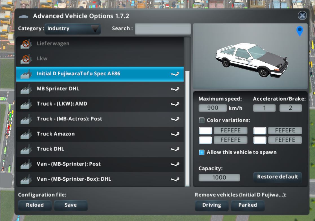Image resolution: width=315 pixels, height=221 pixels.
Task: Open Steam workshop link for Truck - (MB-Actros): Post
Action: (175, 119)
